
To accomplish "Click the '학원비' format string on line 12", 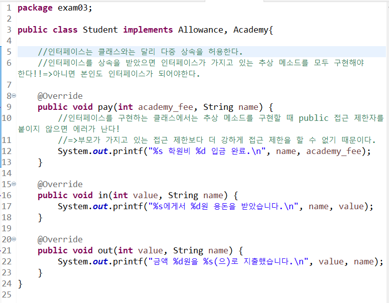I will 179,151.
